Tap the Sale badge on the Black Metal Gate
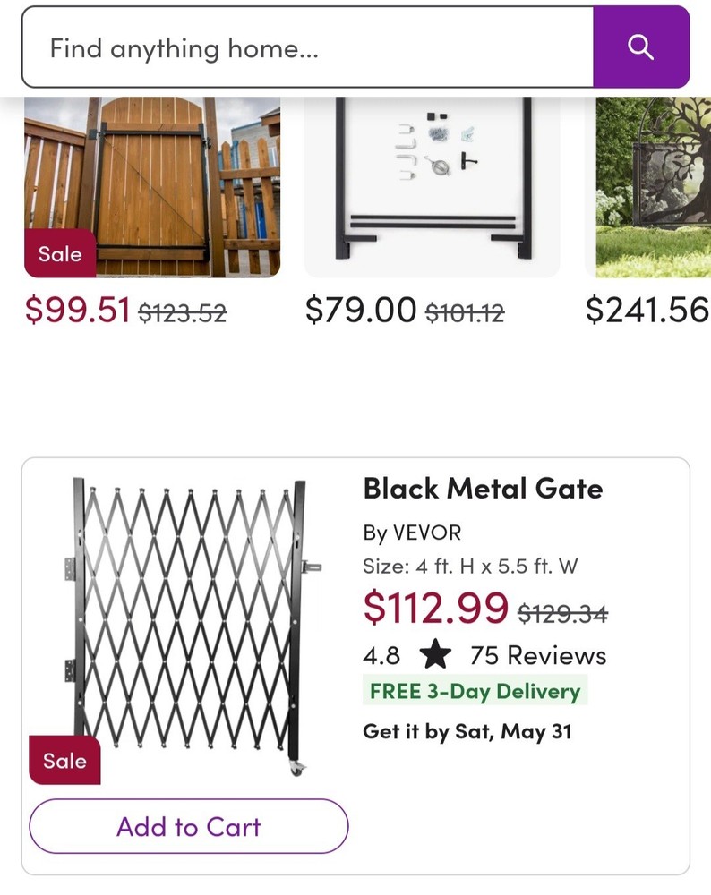Screen dimensions: 711x895 click(x=64, y=762)
